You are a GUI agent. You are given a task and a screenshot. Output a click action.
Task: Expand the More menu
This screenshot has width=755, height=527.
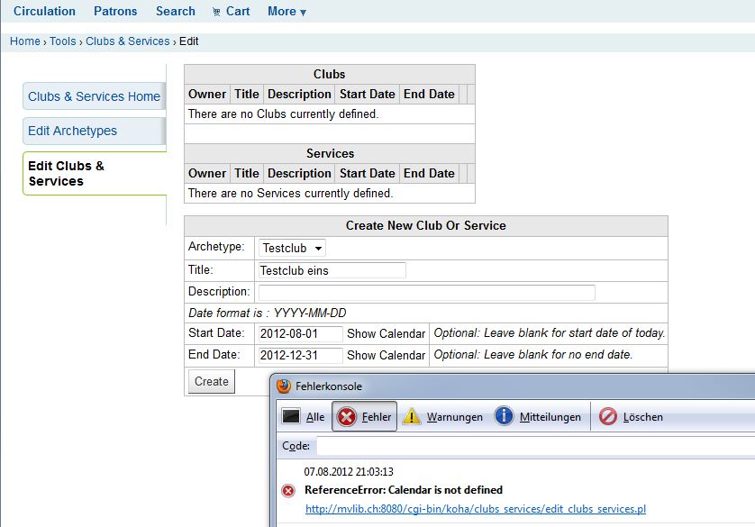(x=287, y=11)
